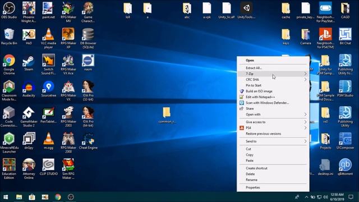Viewport: 359px width, 202px height.
Task: Select the RPG Maker XP icon
Action: (x=68, y=39)
